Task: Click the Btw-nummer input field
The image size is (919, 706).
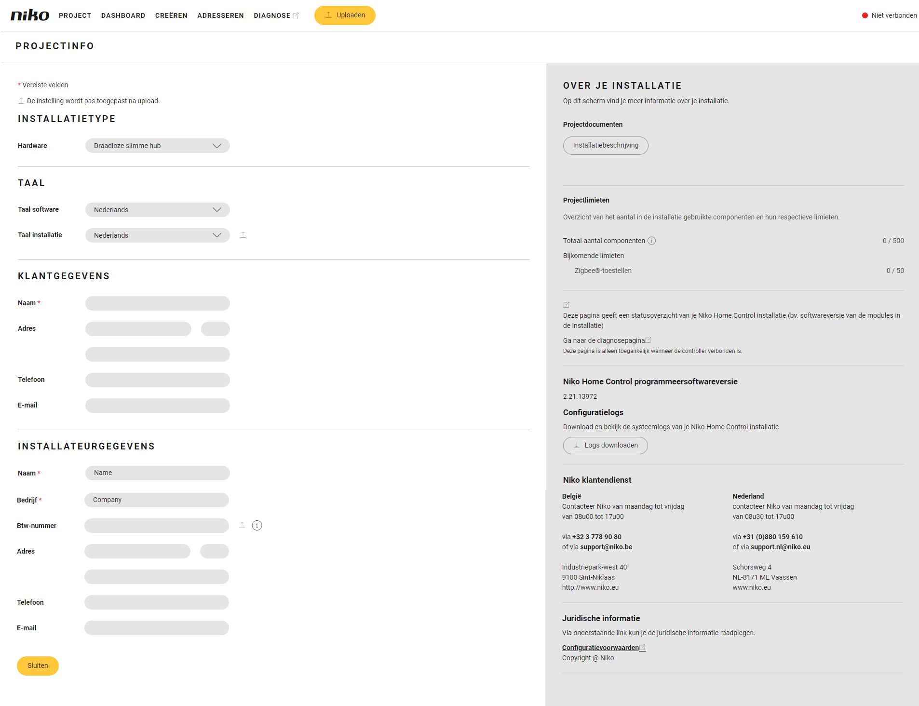Action: coord(157,526)
